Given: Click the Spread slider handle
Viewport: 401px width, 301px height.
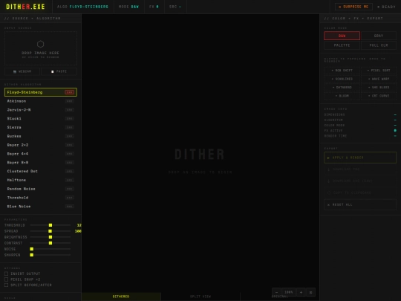Looking at the screenshot, I should click(50, 231).
